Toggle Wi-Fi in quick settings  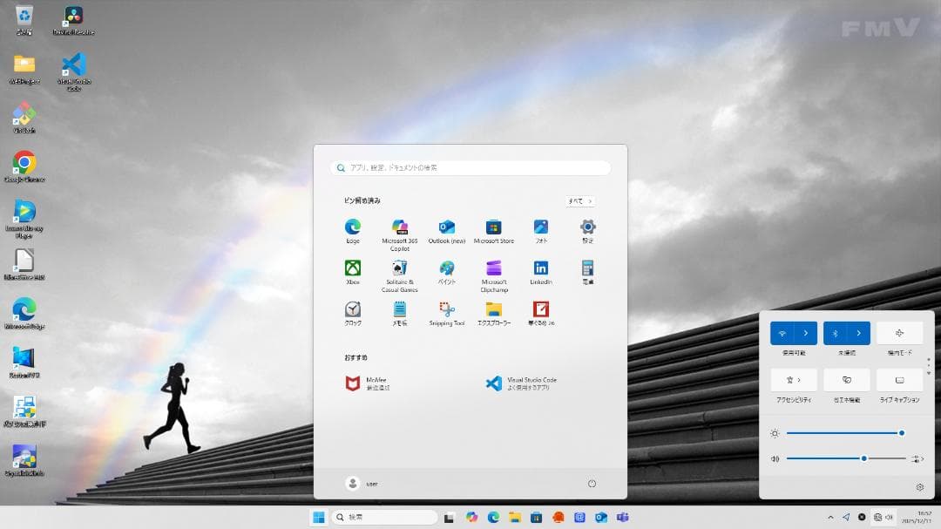[x=782, y=332]
